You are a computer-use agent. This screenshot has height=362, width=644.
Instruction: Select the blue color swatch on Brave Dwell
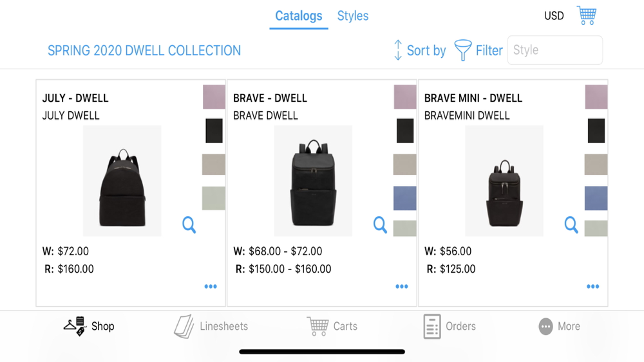[404, 198]
